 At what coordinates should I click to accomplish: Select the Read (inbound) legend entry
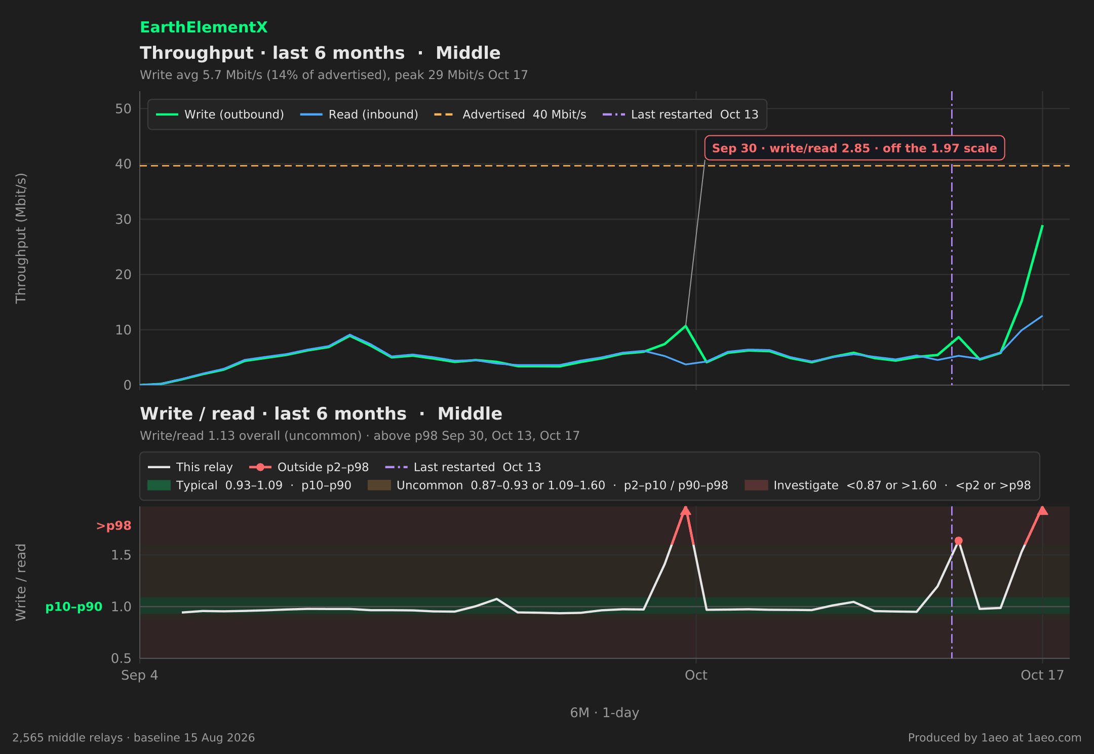coord(359,115)
